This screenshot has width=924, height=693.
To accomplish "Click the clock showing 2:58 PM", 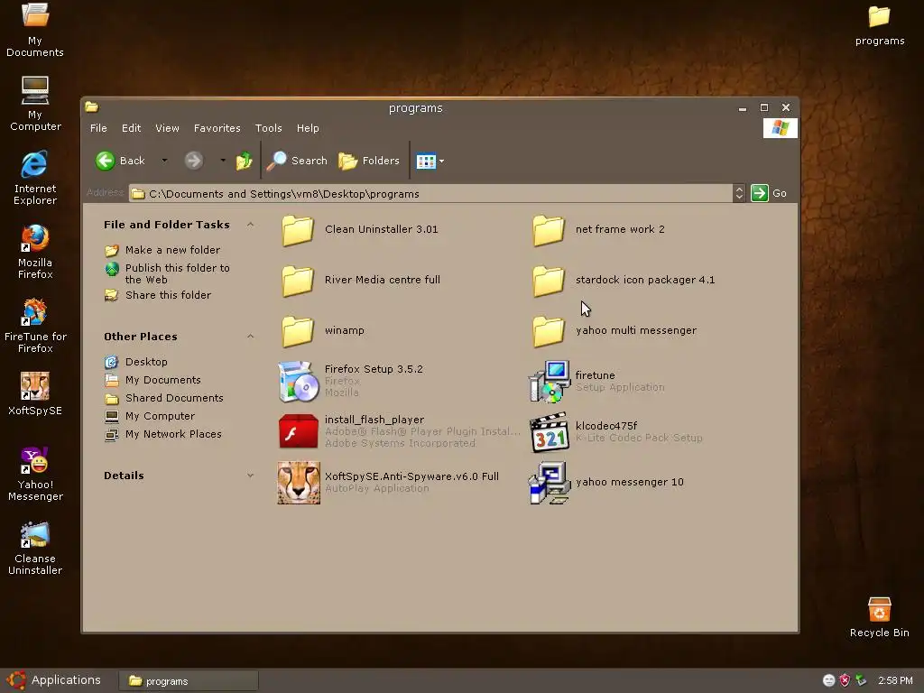I will coord(895,680).
